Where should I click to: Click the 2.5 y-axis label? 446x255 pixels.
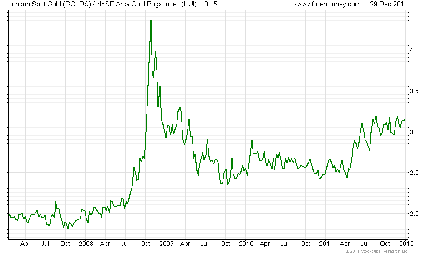coord(414,173)
